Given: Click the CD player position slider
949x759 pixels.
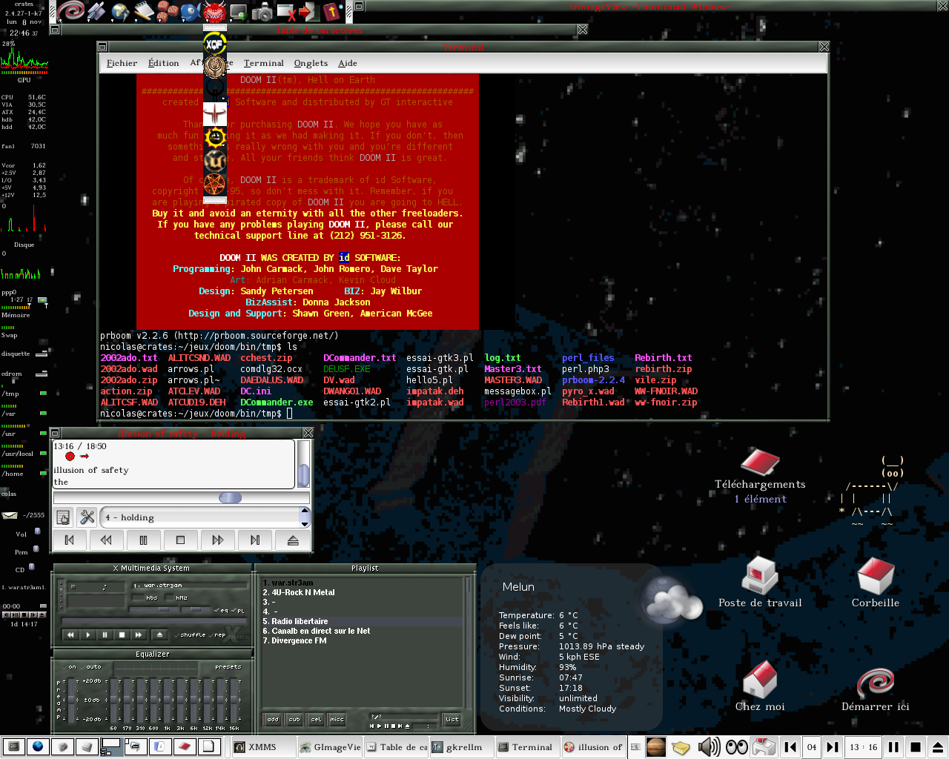Looking at the screenshot, I should [231, 498].
